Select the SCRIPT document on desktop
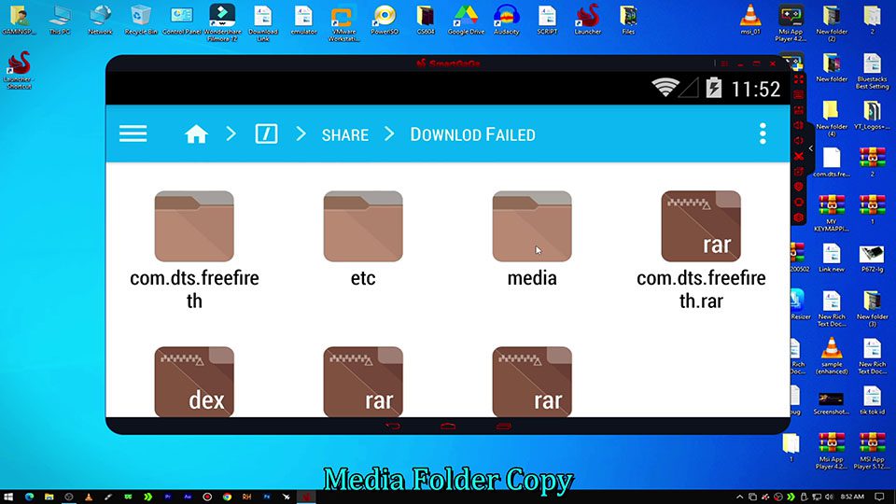The width and height of the screenshot is (896, 504). coord(547,20)
